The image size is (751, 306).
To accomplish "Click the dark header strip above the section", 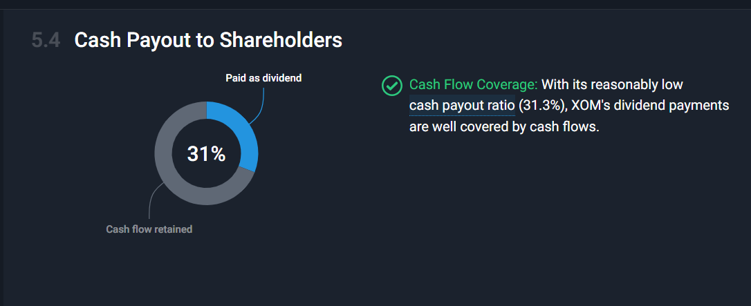I will point(375,4).
